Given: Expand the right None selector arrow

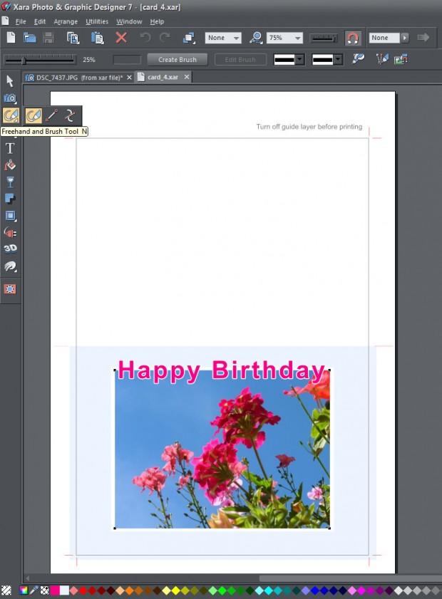Looking at the screenshot, I should tap(404, 38).
